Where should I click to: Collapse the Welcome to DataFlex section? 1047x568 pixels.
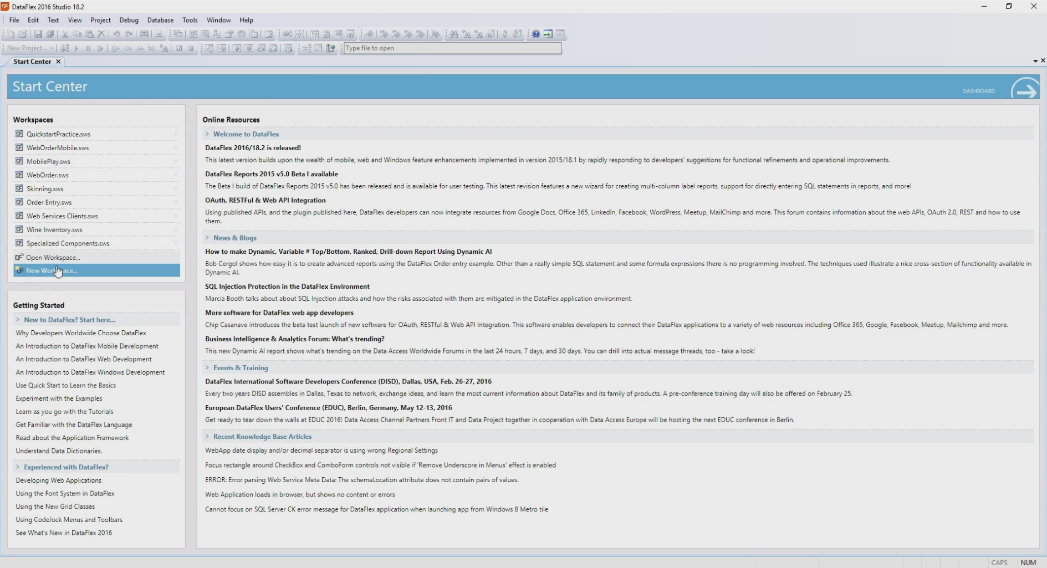[x=207, y=134]
